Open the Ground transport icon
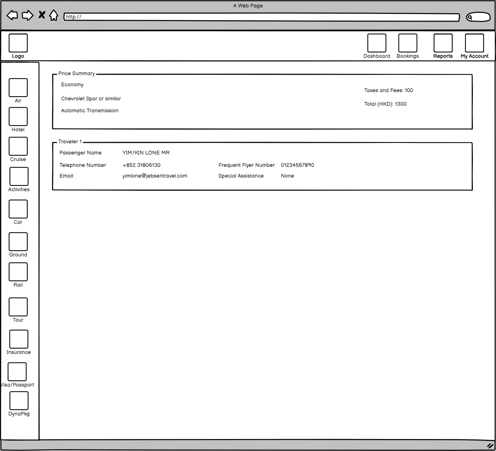496x451 pixels. coord(18,242)
